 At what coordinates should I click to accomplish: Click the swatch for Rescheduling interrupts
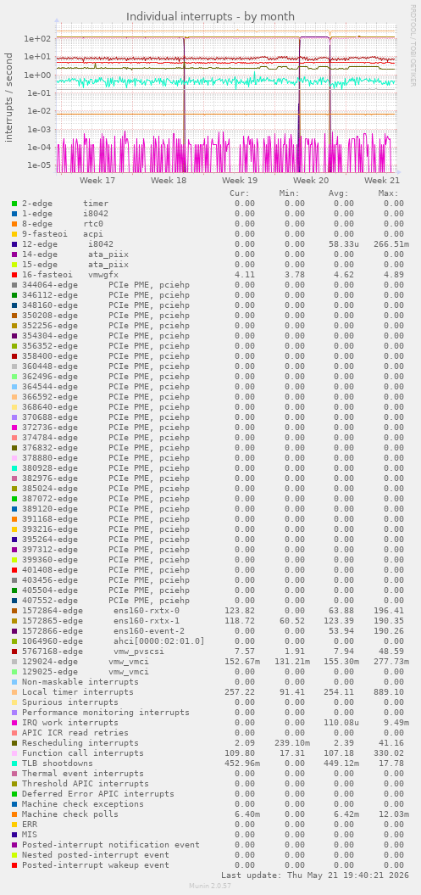click(x=14, y=742)
